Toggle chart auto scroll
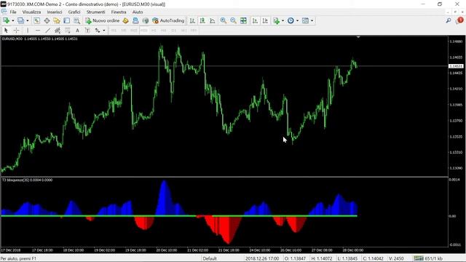Viewport: 466px width, 262px height. [255, 20]
